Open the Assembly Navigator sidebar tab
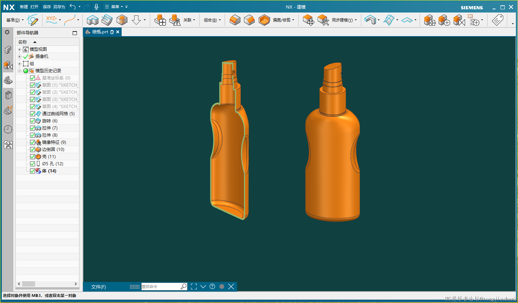 [8, 50]
